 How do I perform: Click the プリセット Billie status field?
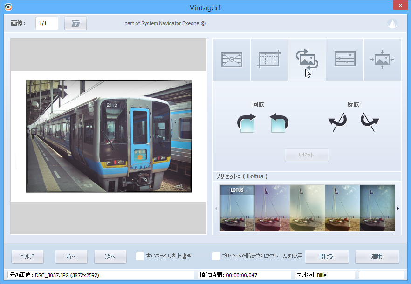324,275
